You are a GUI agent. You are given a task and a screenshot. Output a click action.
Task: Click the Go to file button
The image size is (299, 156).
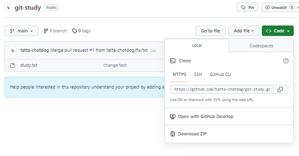point(211,31)
